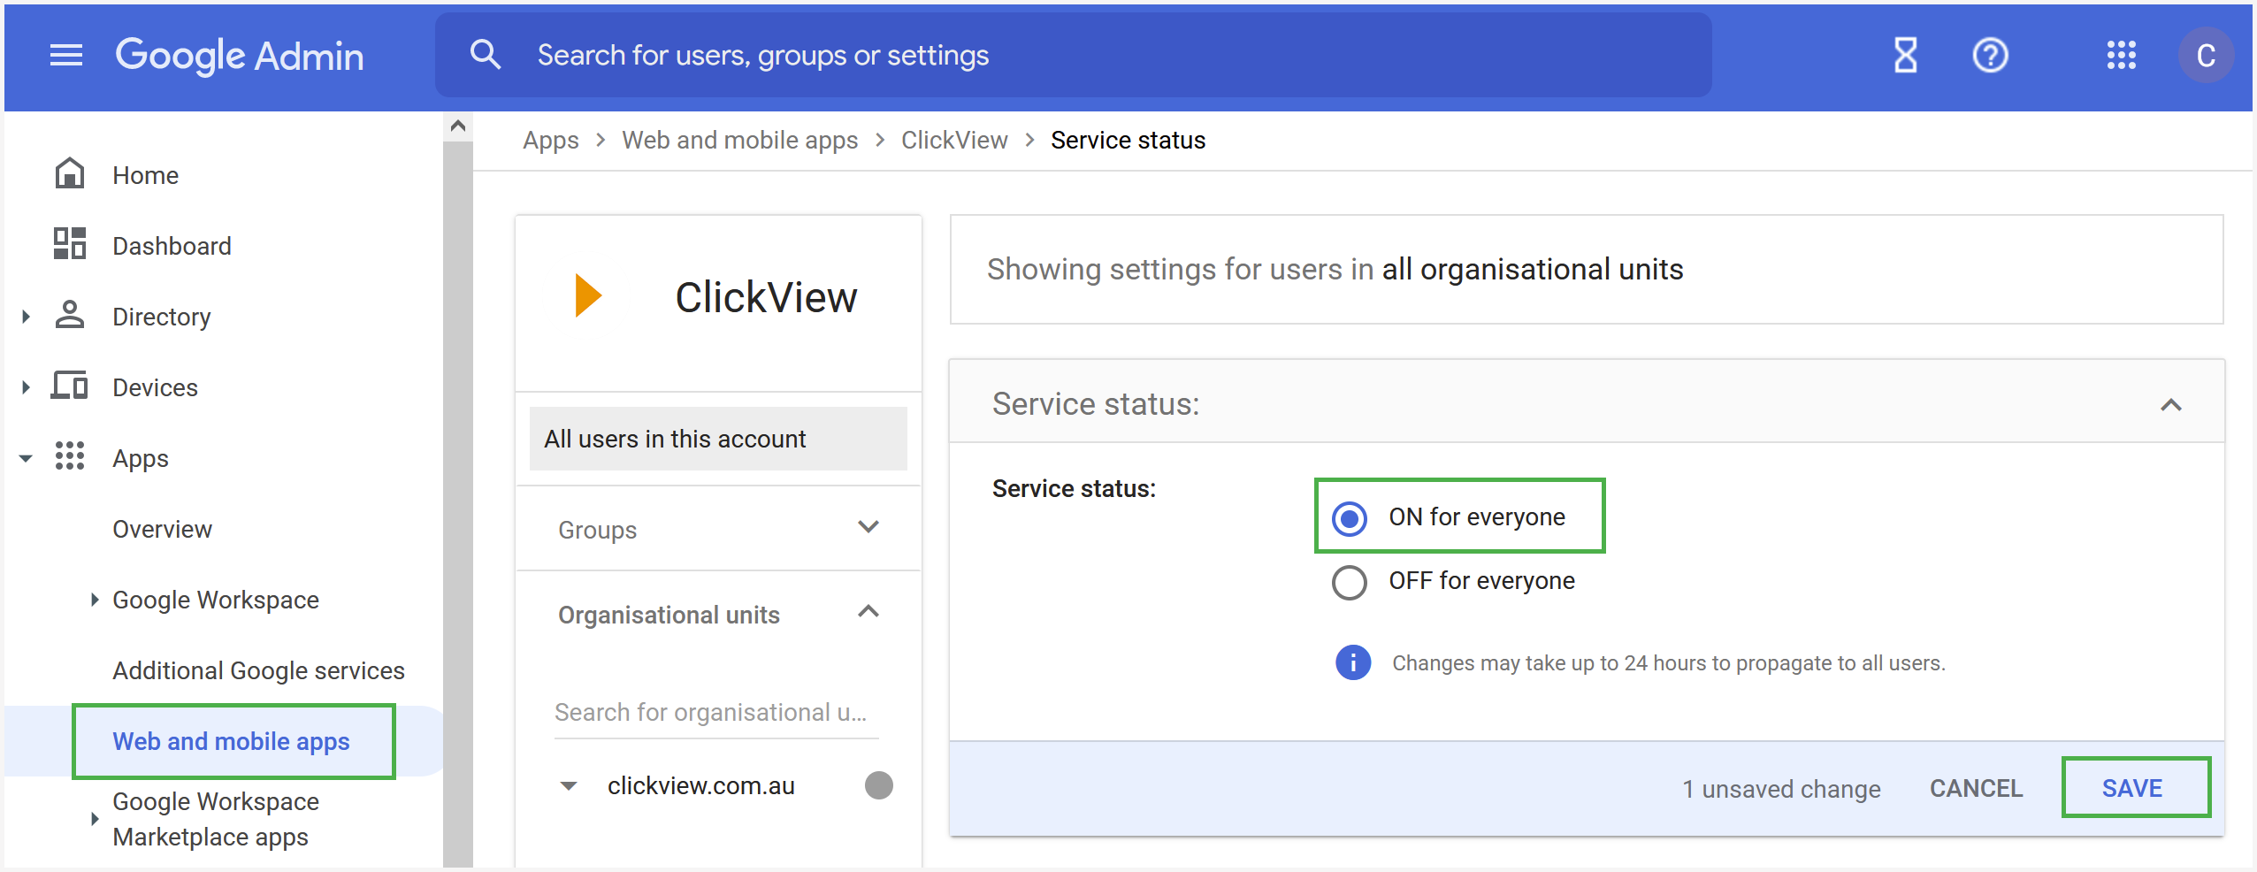Select OFF for everyone radio button
Image resolution: width=2257 pixels, height=872 pixels.
pyautogui.click(x=1349, y=582)
